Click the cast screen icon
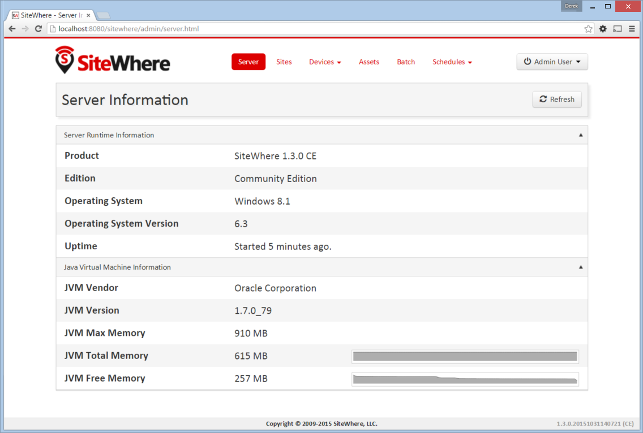This screenshot has width=643, height=433. pos(617,29)
